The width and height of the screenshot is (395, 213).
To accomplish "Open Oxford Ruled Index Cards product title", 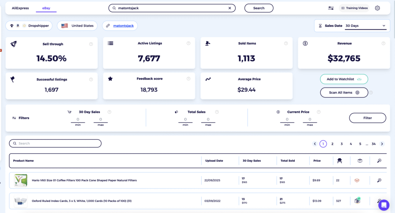I will pyautogui.click(x=82, y=201).
